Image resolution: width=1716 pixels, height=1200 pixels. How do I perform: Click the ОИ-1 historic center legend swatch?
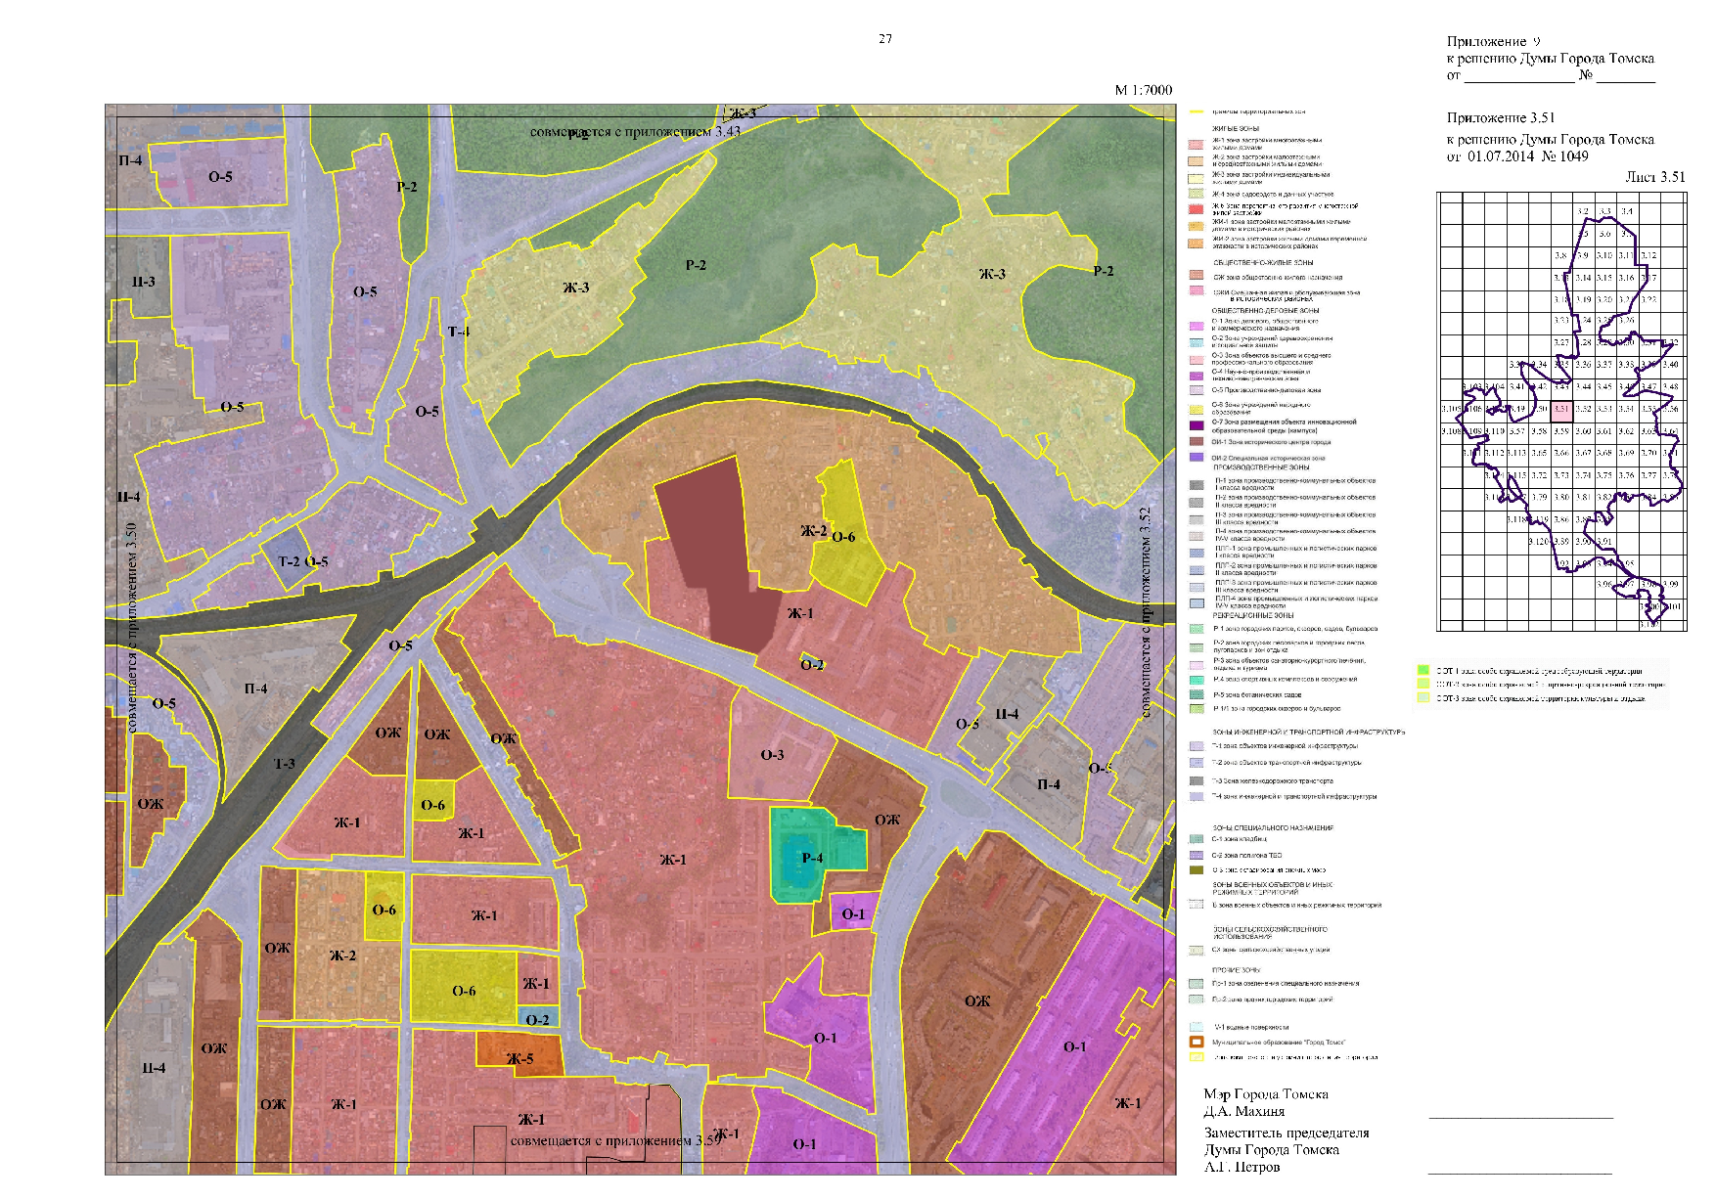(1196, 442)
